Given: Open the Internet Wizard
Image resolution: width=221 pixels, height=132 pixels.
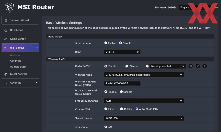Looking at the screenshot, I should click(20, 20).
